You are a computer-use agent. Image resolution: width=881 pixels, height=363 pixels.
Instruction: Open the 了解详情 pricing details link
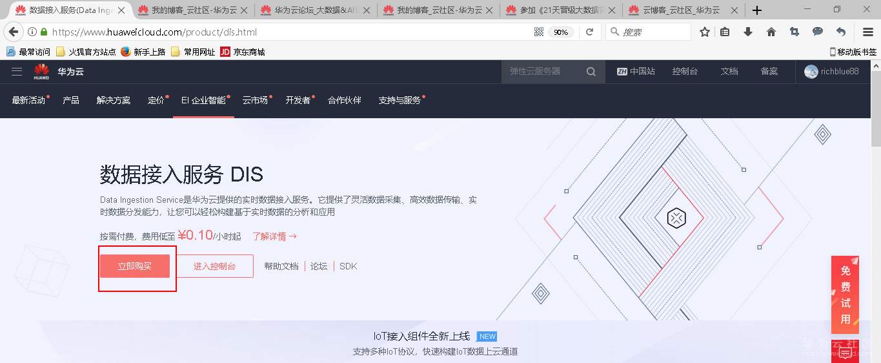275,236
